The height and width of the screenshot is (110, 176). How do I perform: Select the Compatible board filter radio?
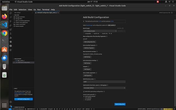coord(84,34)
